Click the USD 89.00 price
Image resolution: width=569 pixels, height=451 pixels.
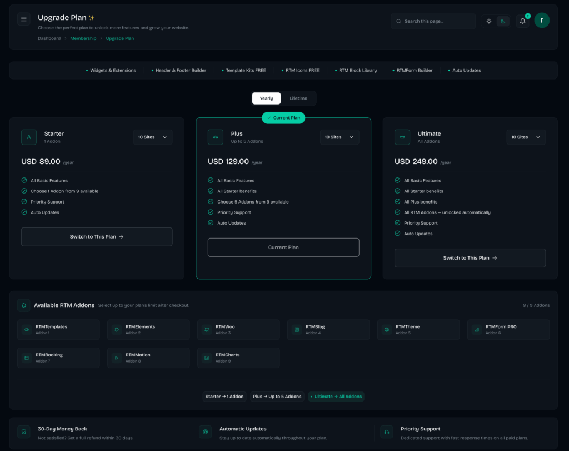pyautogui.click(x=41, y=162)
